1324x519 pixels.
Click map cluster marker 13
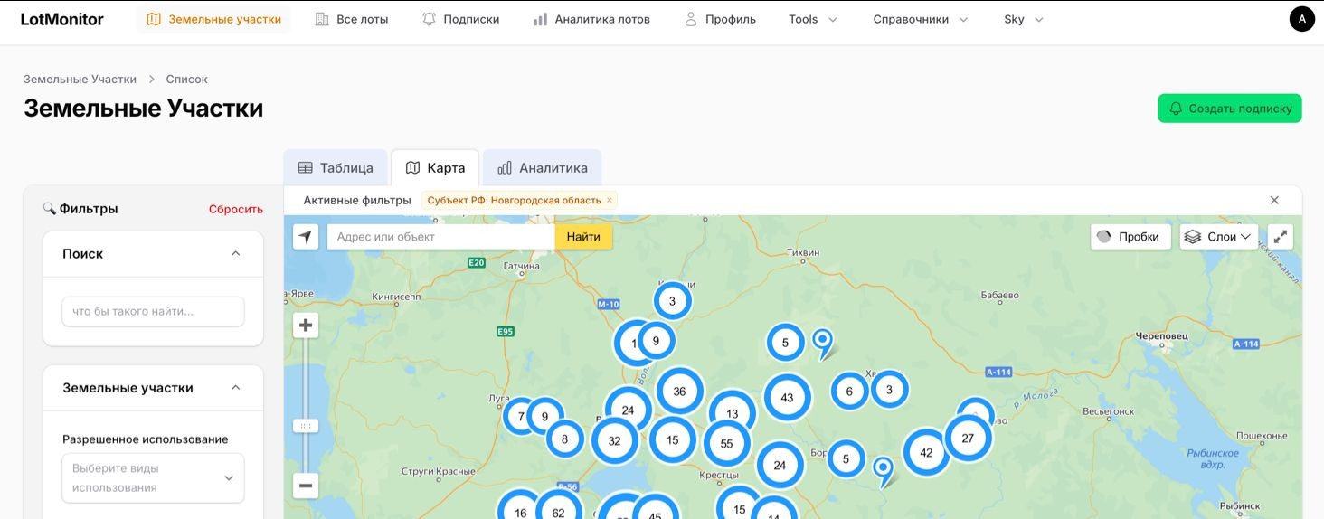(x=732, y=413)
